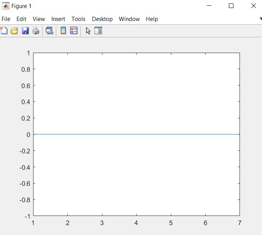The image size is (262, 235).
Task: Click the Link Plot toolbar icon
Action: click(x=50, y=31)
